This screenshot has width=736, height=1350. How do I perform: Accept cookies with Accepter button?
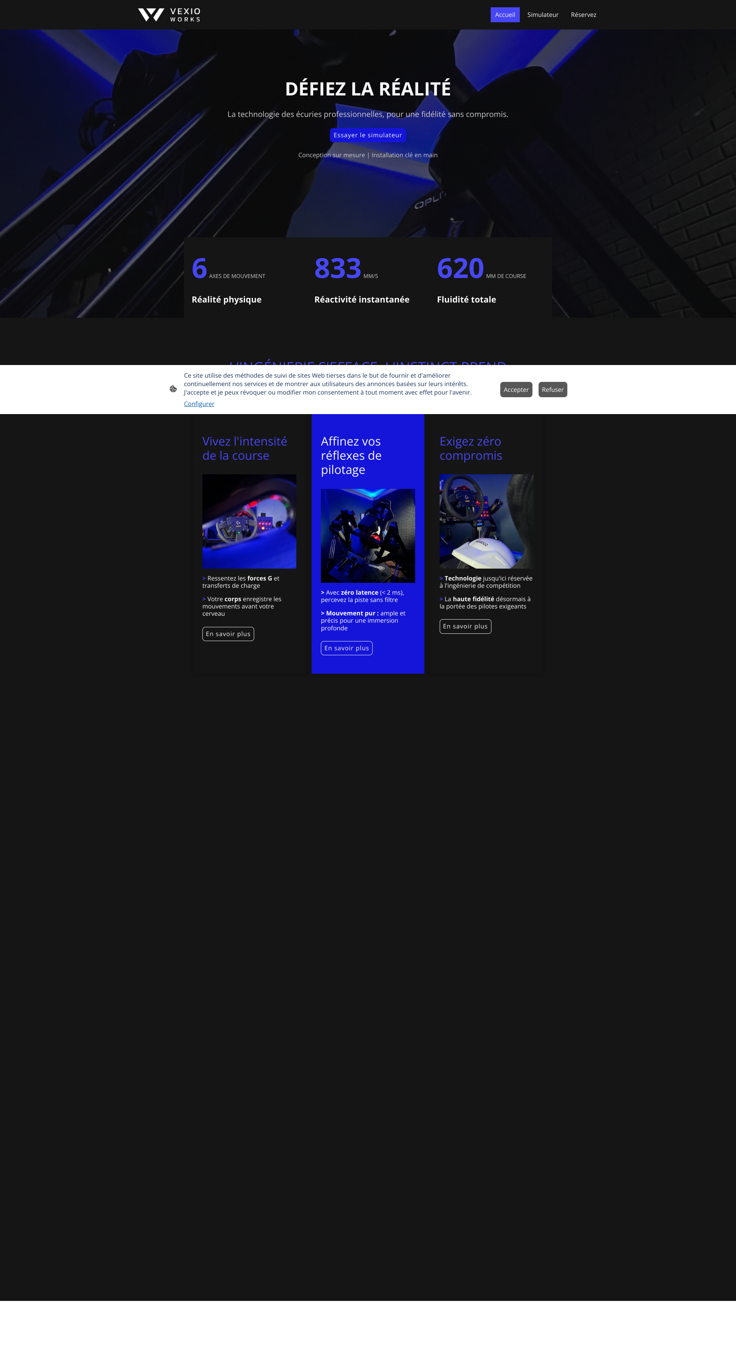point(516,390)
